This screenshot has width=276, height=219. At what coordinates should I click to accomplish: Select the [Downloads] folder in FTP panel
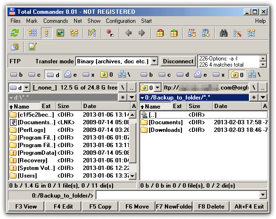(204, 130)
